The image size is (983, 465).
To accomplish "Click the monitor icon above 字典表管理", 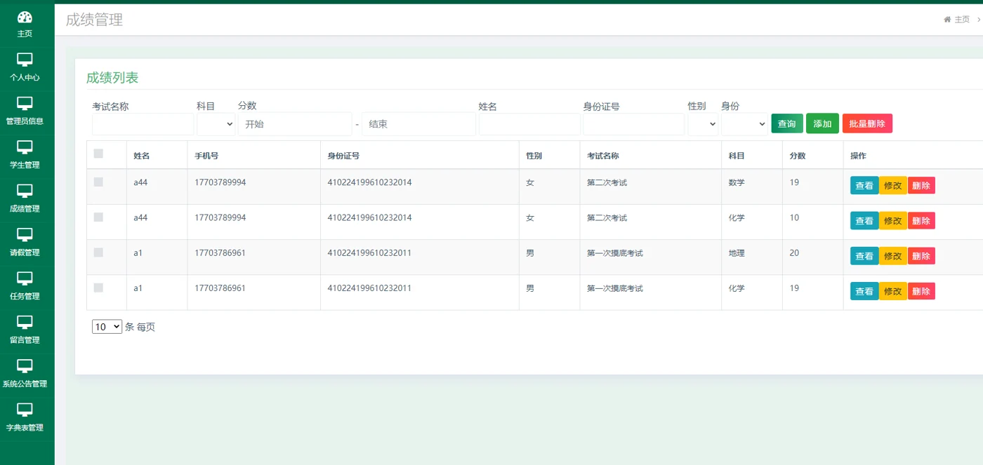I will coord(25,410).
